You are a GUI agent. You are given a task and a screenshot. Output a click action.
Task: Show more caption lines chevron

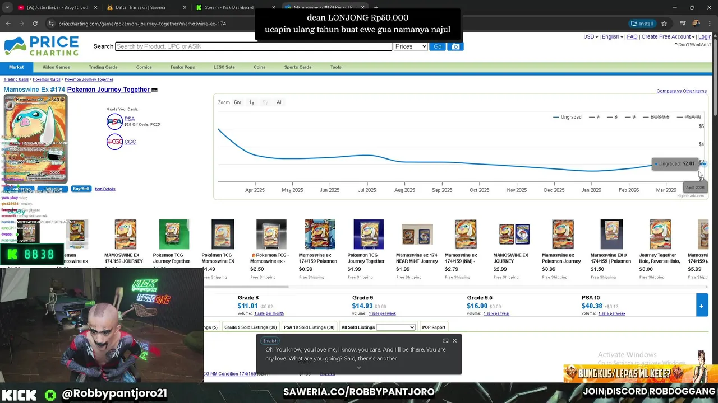(x=359, y=368)
